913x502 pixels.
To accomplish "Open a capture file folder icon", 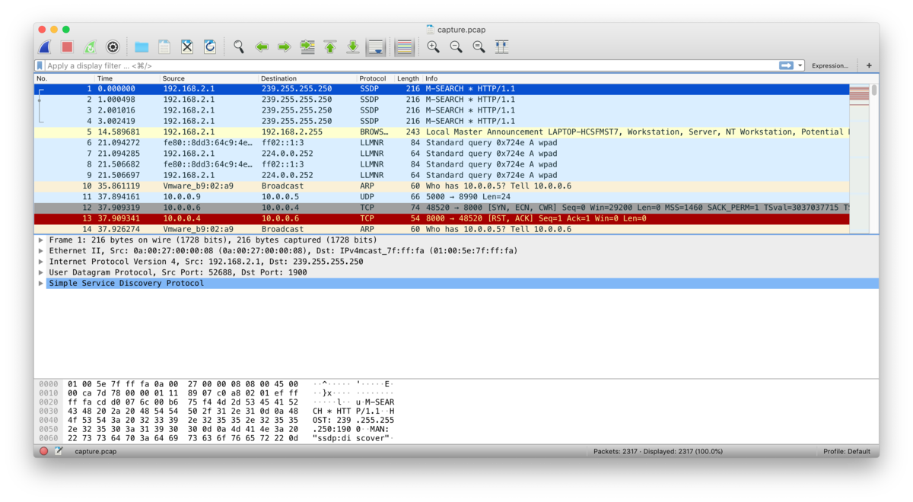I will point(142,47).
